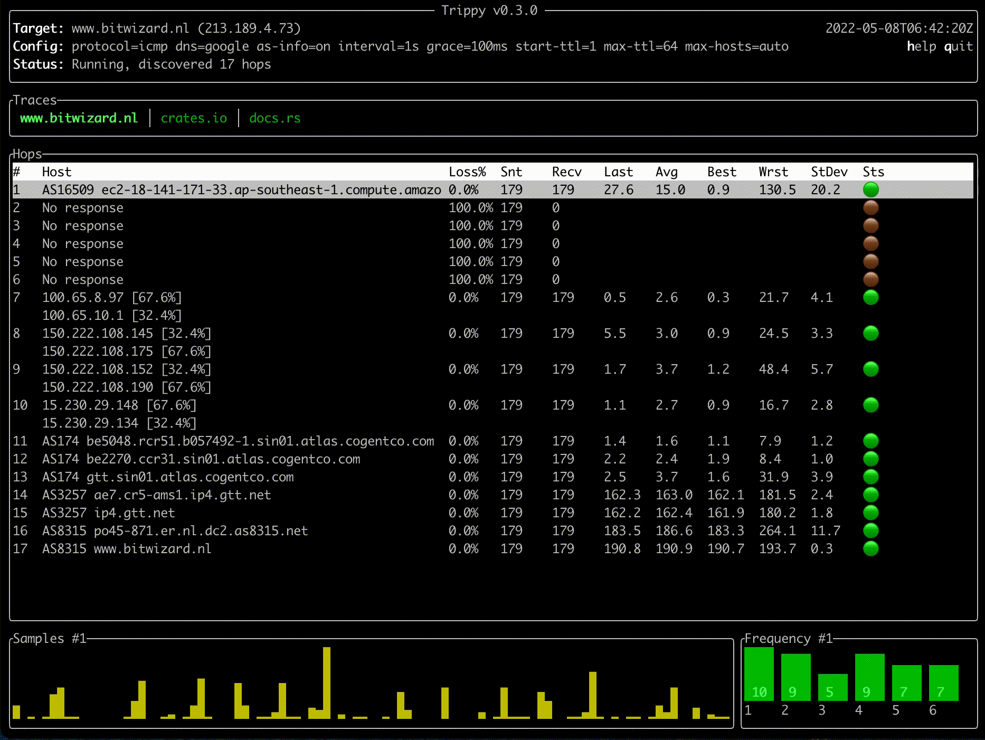Image resolution: width=985 pixels, height=740 pixels.
Task: Click green status icon for hop 7
Action: [x=870, y=297]
